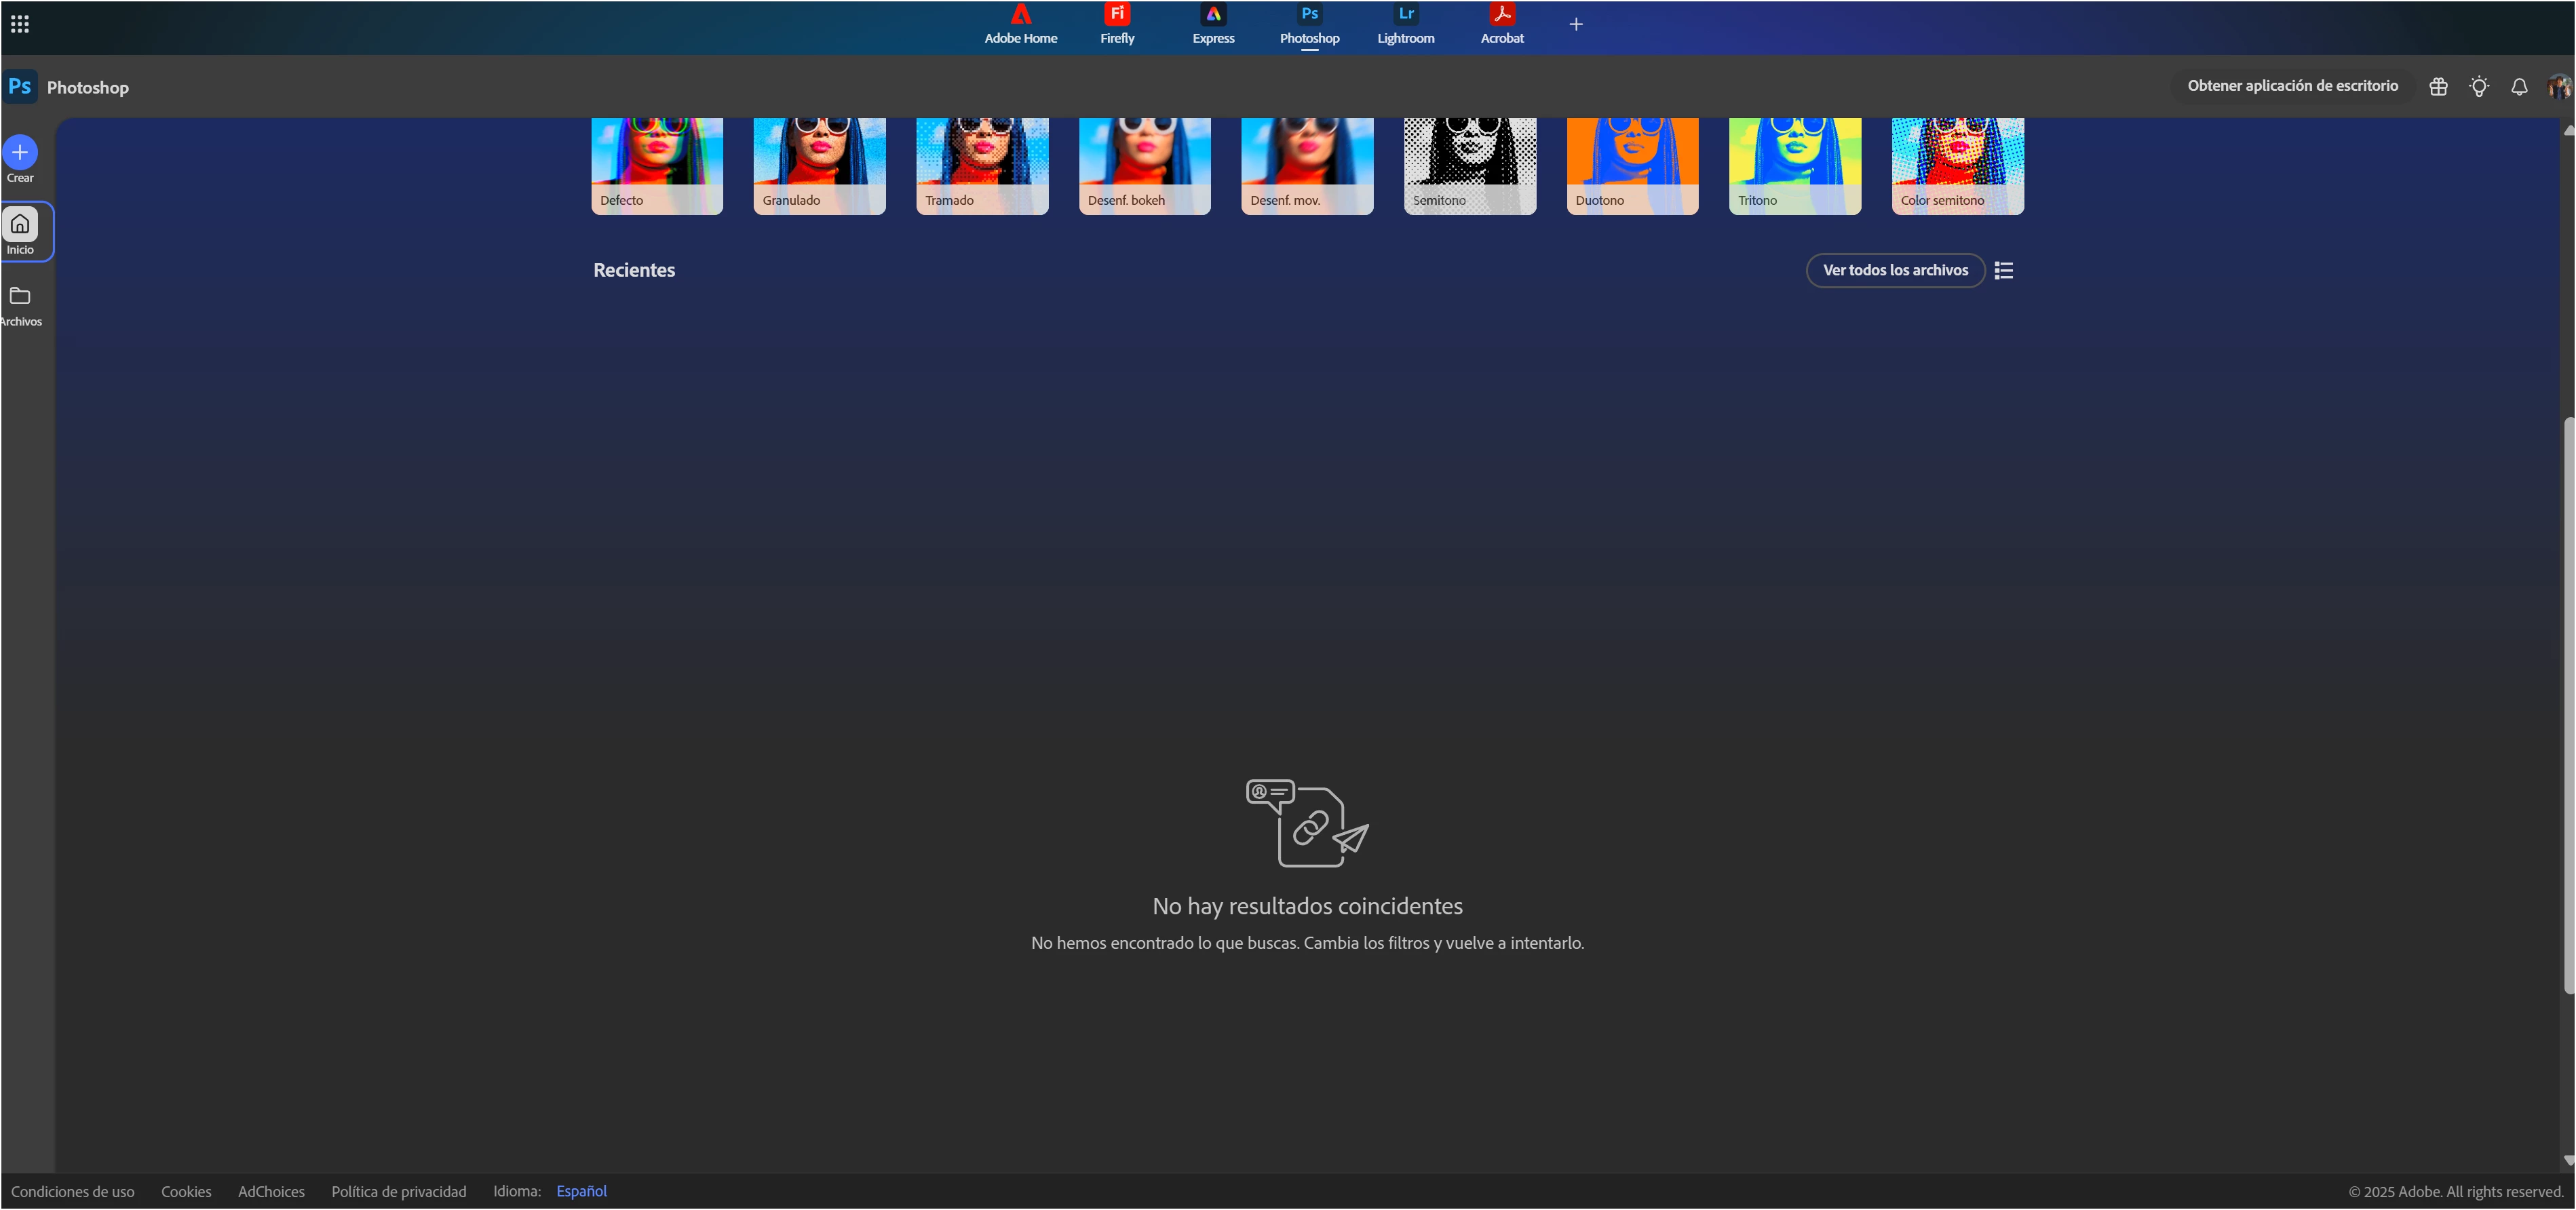This screenshot has height=1210, width=2576.
Task: Open the apps grid launcher icon
Action: click(20, 24)
